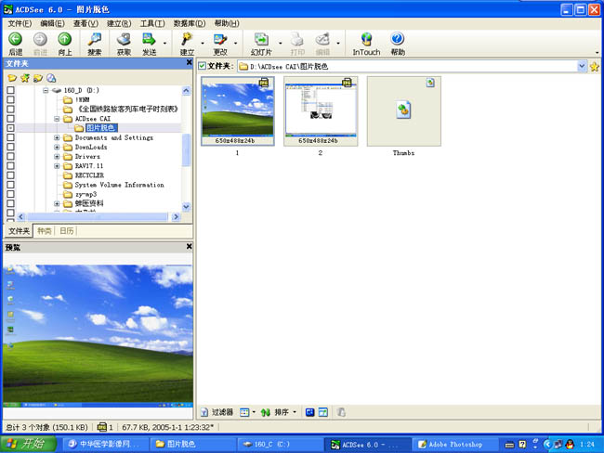Screen dimensions: 604x453
Task: Tick the checkbox beside ACDsee CAI folder
Action: (11, 119)
